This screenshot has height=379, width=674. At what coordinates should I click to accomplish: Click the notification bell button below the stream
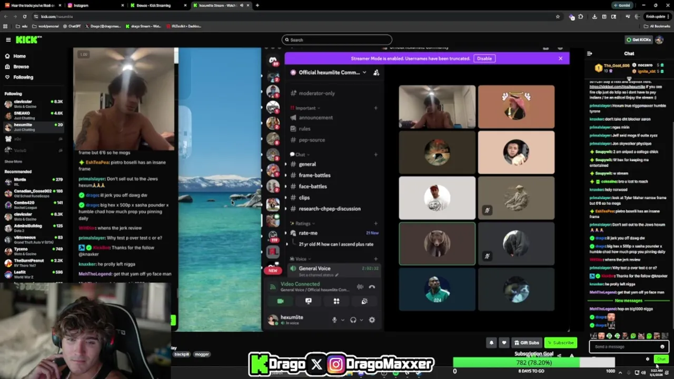pyautogui.click(x=491, y=343)
